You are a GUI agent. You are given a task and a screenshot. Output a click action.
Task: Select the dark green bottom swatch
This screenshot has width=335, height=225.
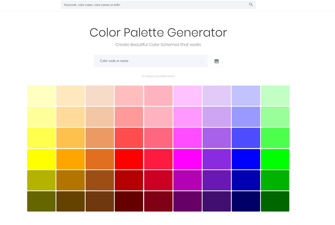coord(275,201)
